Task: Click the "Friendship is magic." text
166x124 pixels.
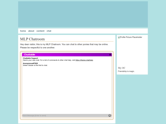Action: [x=126, y=71]
